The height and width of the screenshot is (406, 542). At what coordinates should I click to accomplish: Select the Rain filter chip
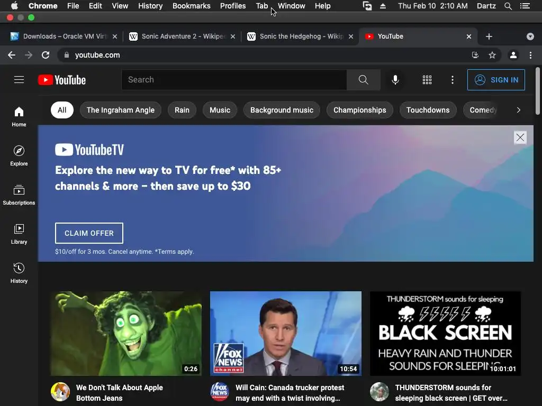[182, 110]
